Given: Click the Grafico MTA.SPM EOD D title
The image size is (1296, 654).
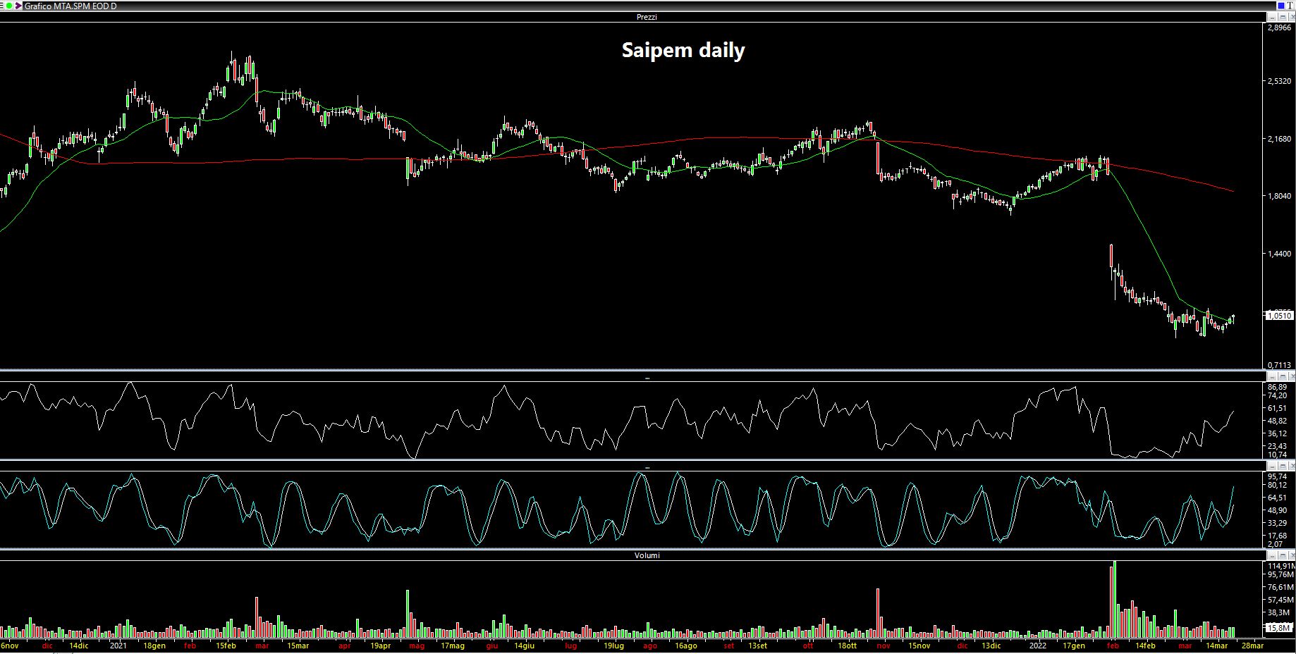Looking at the screenshot, I should coord(71,6).
